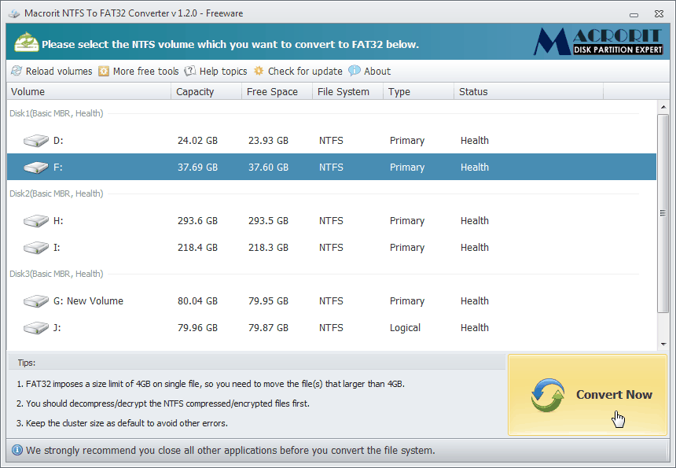Click the Reload volumes refresh icon
Viewport: 676px width, 468px height.
tap(16, 71)
